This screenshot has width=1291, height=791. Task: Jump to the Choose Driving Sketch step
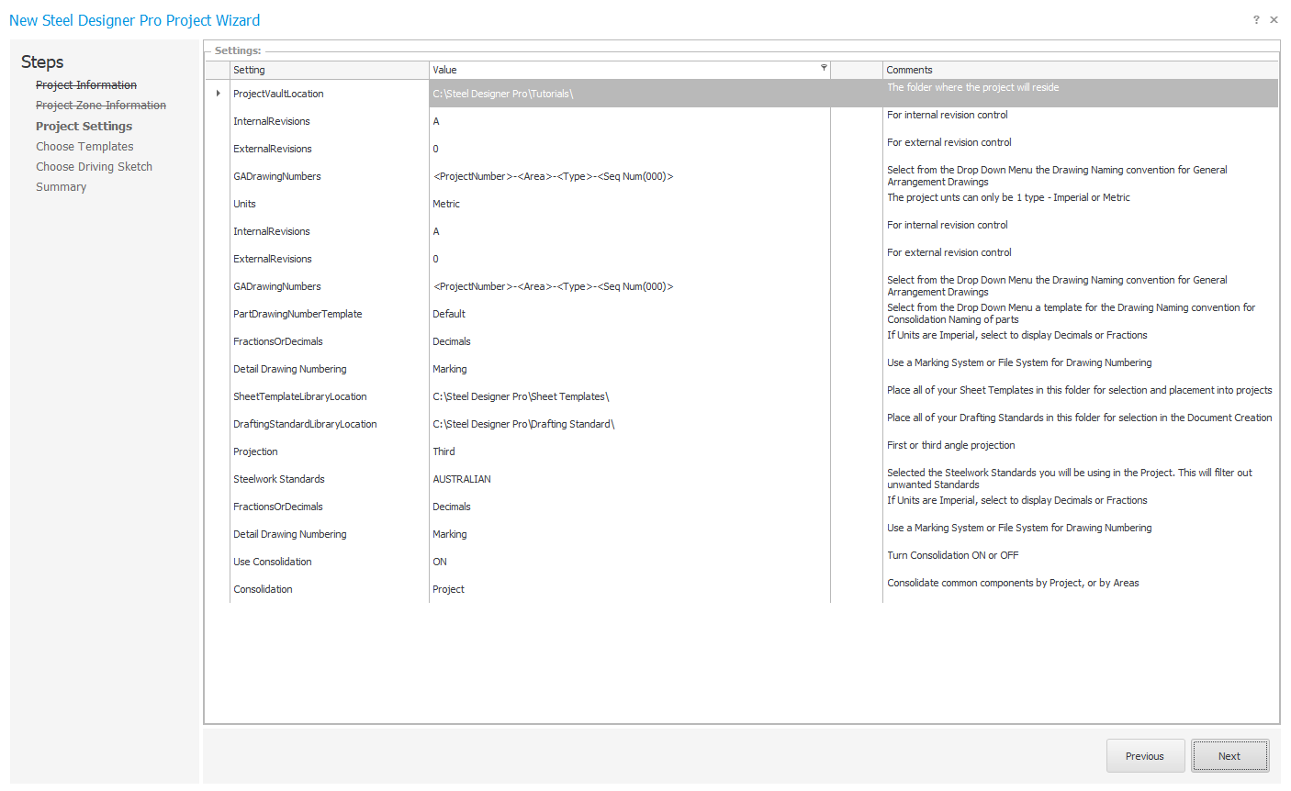tap(94, 167)
